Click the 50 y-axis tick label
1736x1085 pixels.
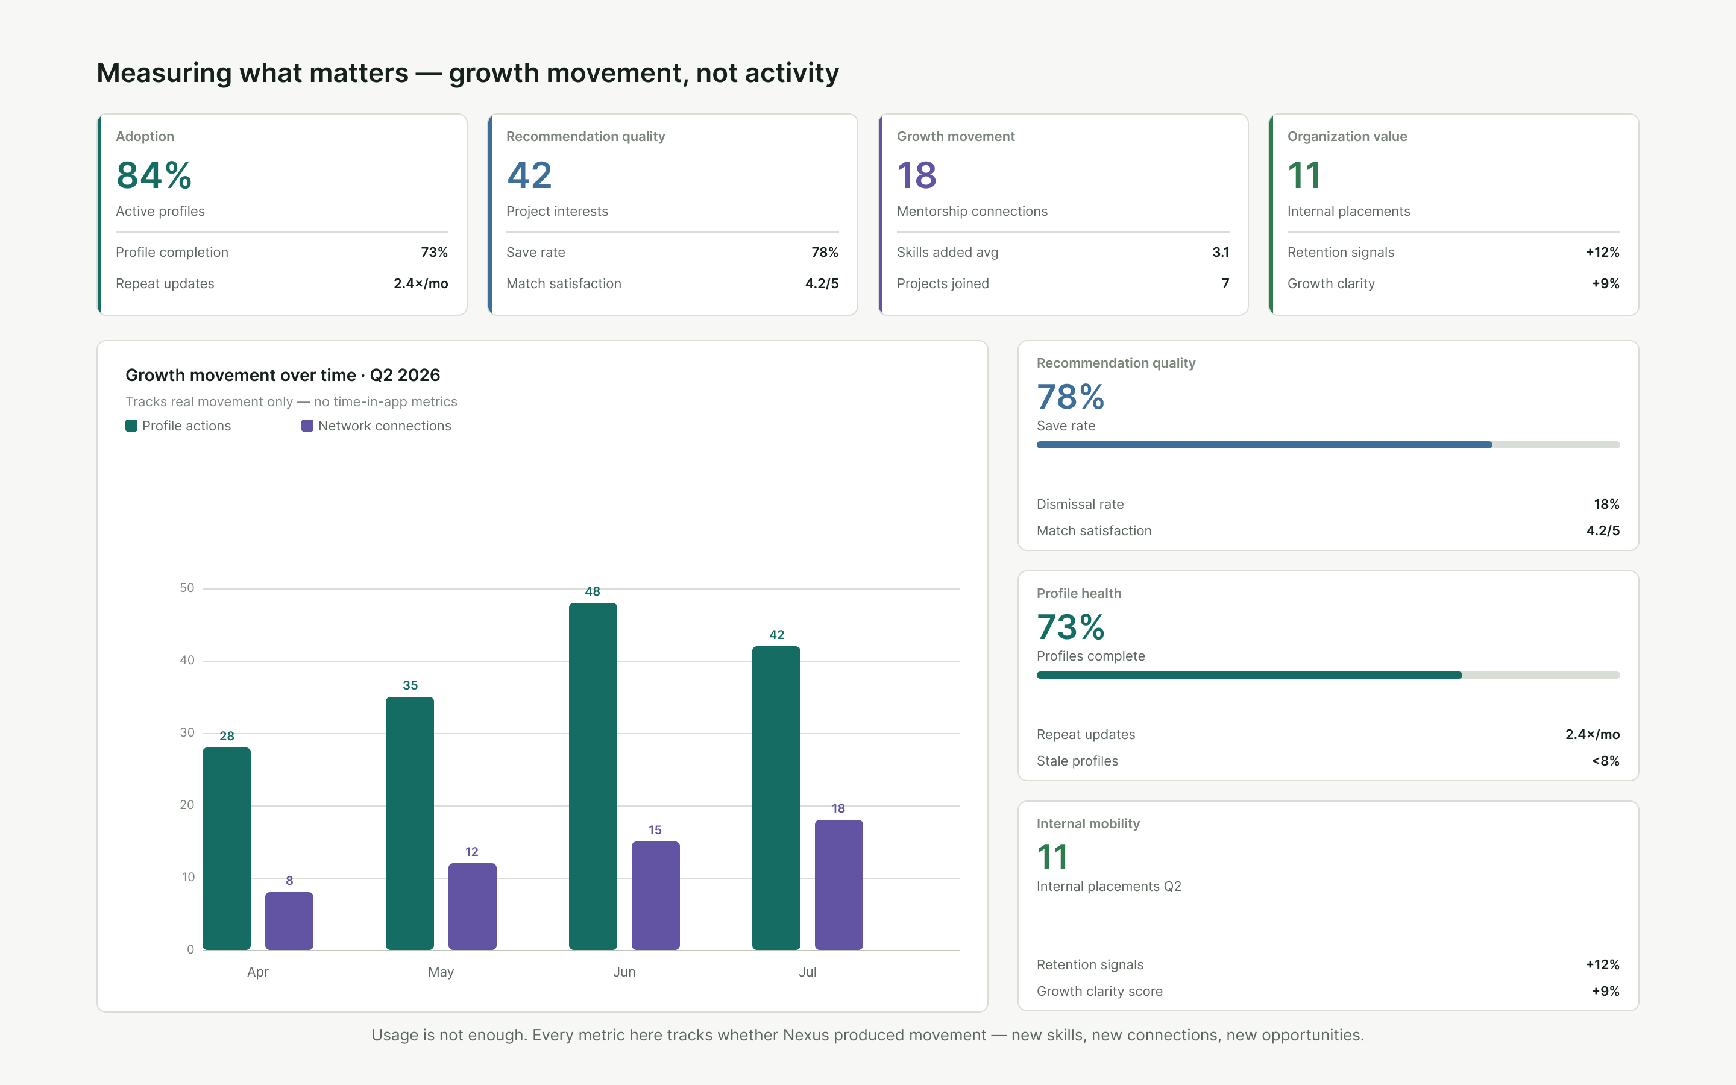(186, 588)
